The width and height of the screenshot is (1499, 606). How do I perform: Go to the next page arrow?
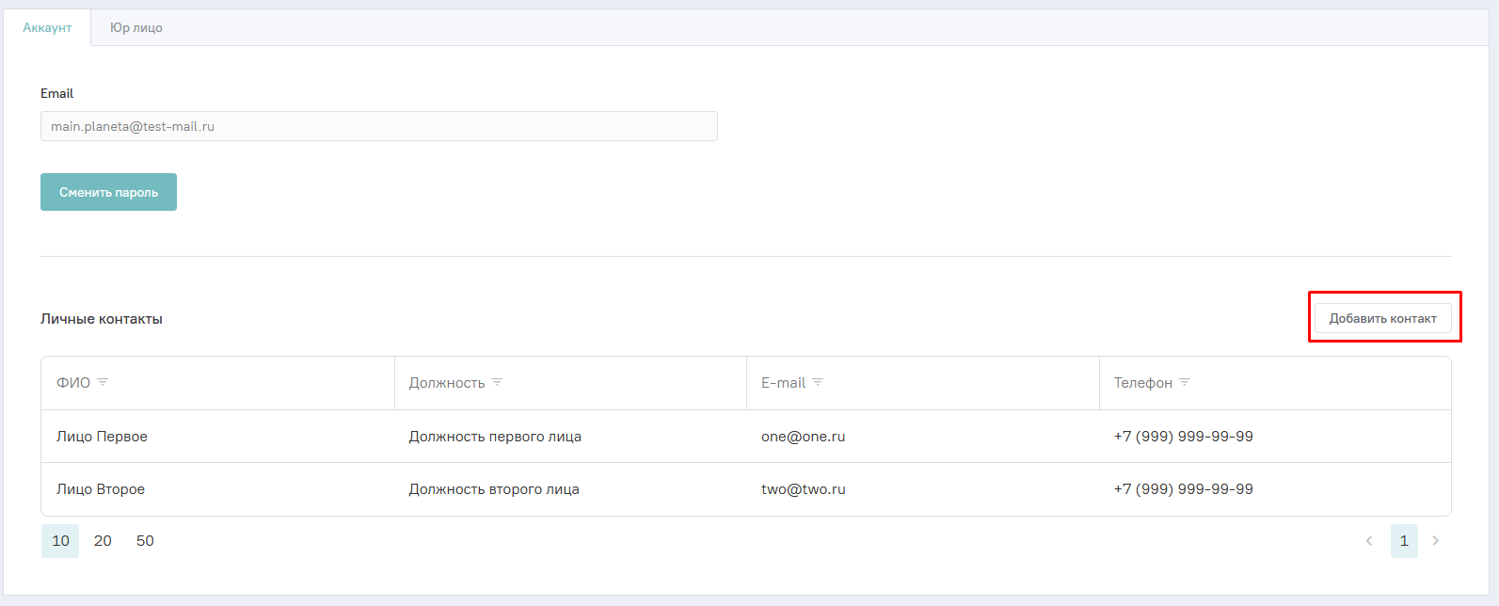1435,541
